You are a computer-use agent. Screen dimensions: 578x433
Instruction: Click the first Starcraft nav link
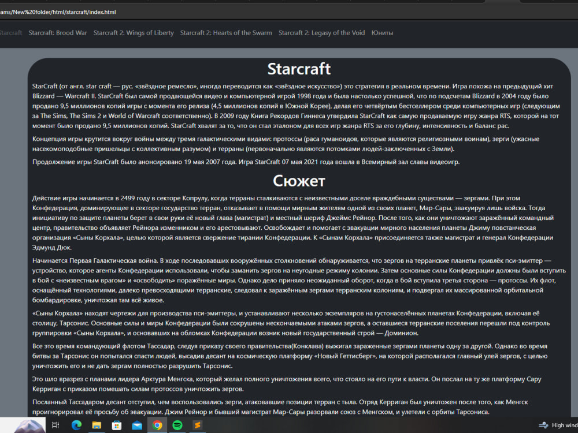10,33
